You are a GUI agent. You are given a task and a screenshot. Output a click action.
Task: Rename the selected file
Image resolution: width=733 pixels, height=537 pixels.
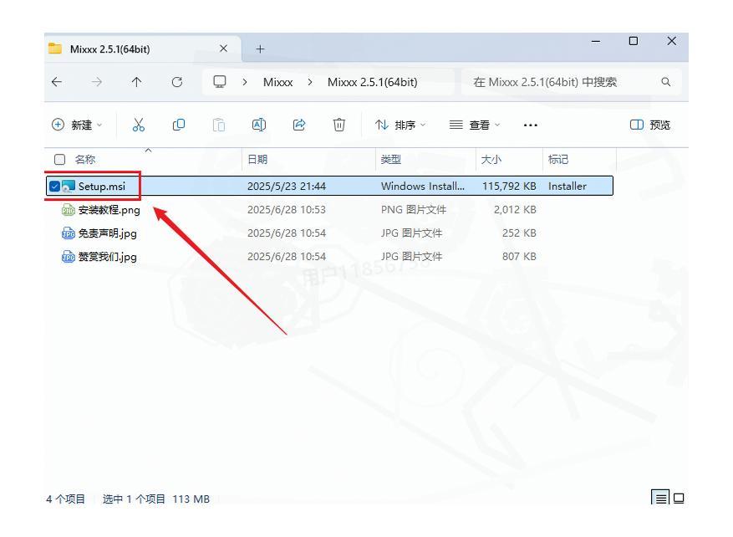coord(259,125)
